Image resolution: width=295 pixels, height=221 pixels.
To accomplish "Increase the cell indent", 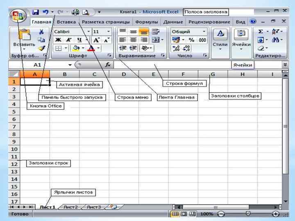I will (x=133, y=48).
